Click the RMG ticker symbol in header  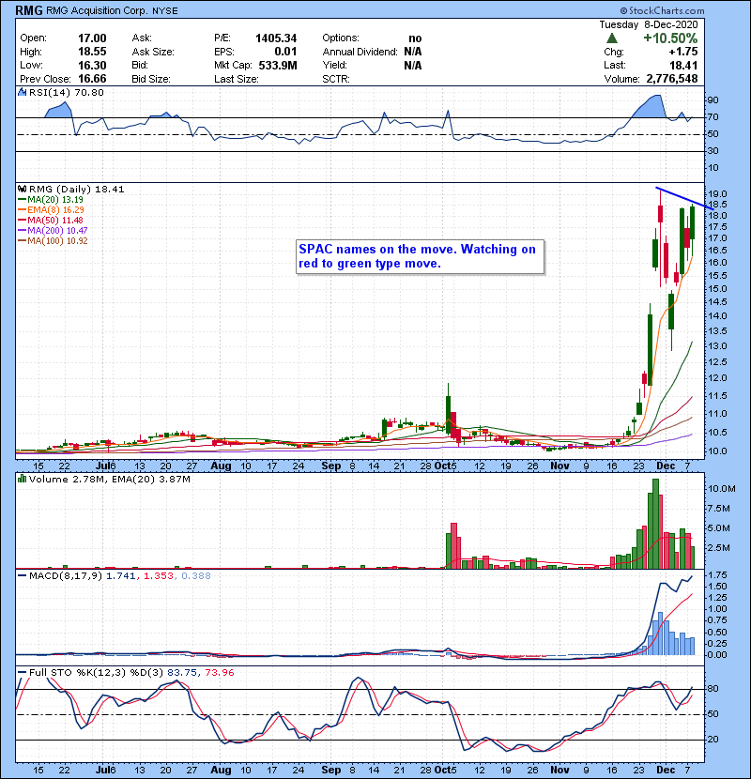(x=29, y=10)
